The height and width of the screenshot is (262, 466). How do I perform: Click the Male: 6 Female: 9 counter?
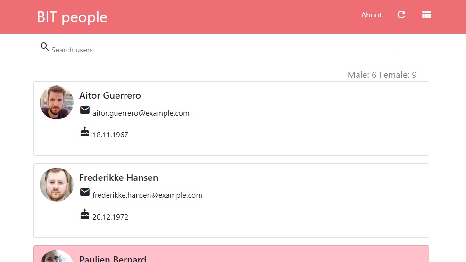click(382, 75)
